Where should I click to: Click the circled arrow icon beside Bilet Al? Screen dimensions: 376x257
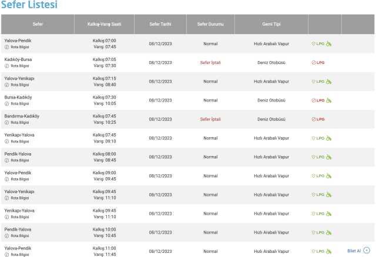367,251
